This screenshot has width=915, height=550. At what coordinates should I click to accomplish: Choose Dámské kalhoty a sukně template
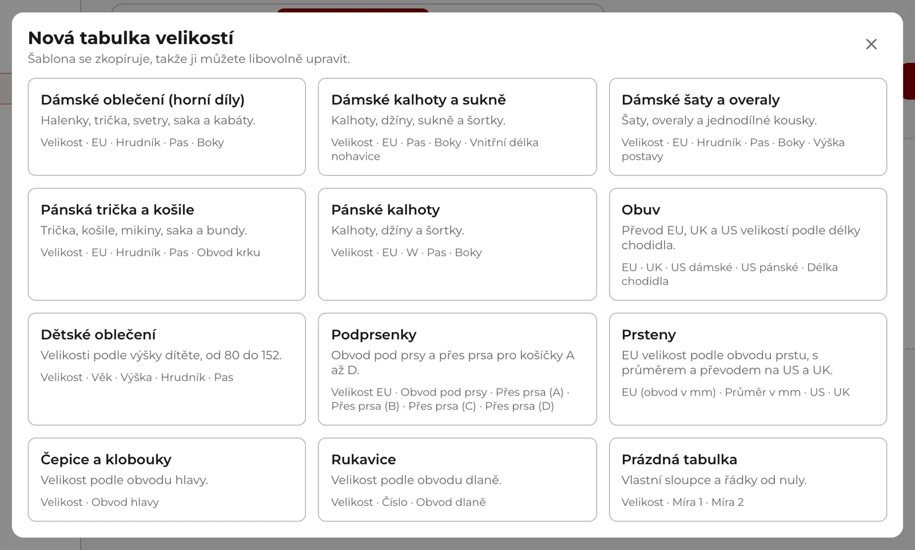[x=457, y=126]
